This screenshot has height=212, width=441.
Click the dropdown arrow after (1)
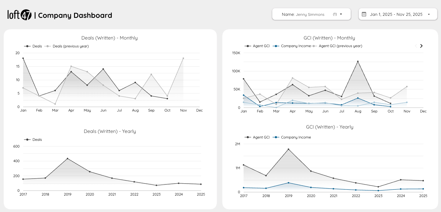click(340, 14)
